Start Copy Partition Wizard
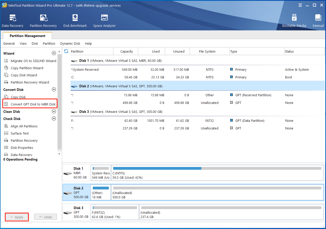 24,68
